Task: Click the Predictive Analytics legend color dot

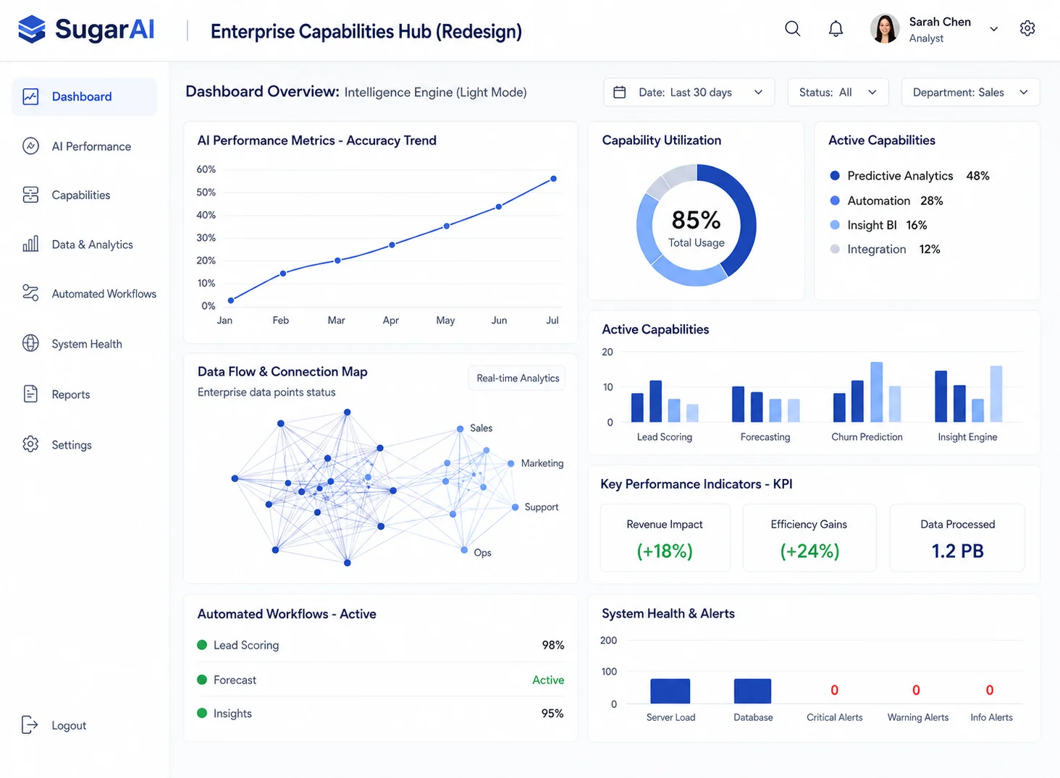Action: (835, 175)
